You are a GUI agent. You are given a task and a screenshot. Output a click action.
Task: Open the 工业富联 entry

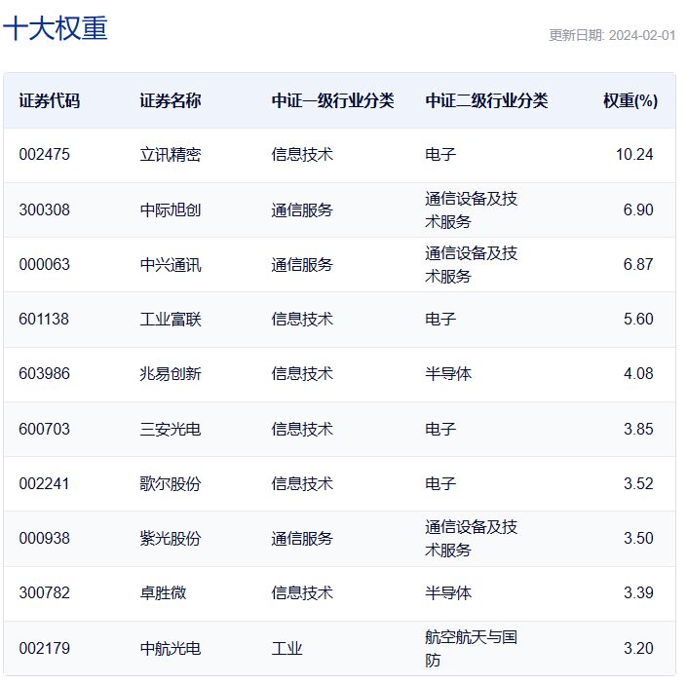click(x=171, y=320)
